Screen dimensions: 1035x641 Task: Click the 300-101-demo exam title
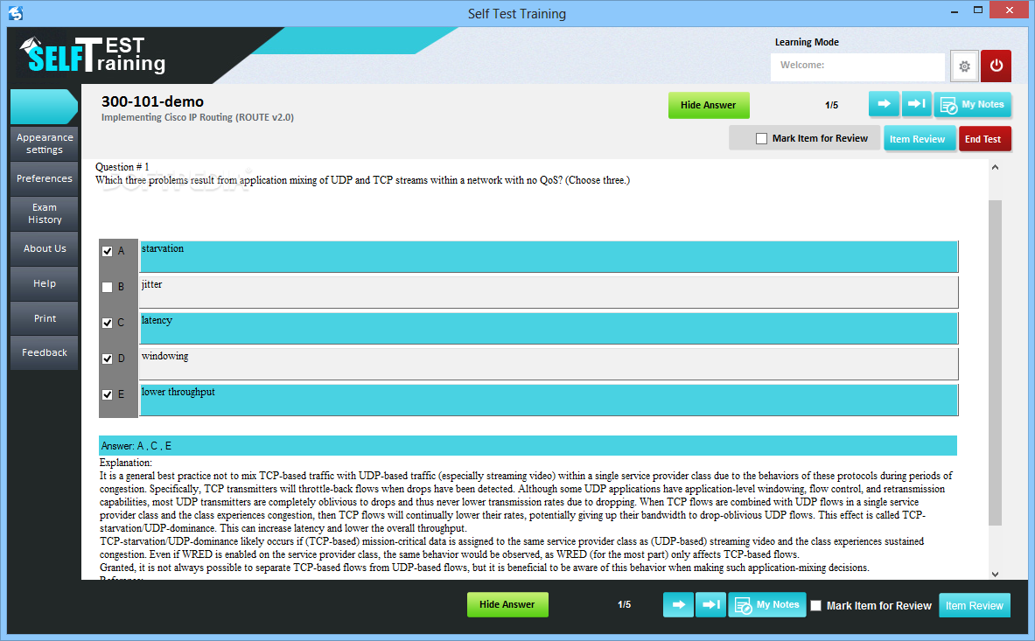coord(152,101)
